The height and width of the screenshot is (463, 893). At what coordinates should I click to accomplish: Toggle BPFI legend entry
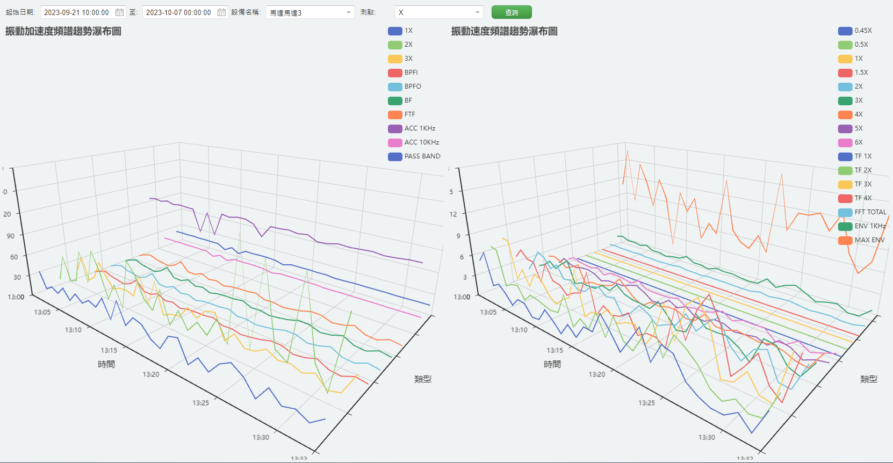(x=403, y=73)
